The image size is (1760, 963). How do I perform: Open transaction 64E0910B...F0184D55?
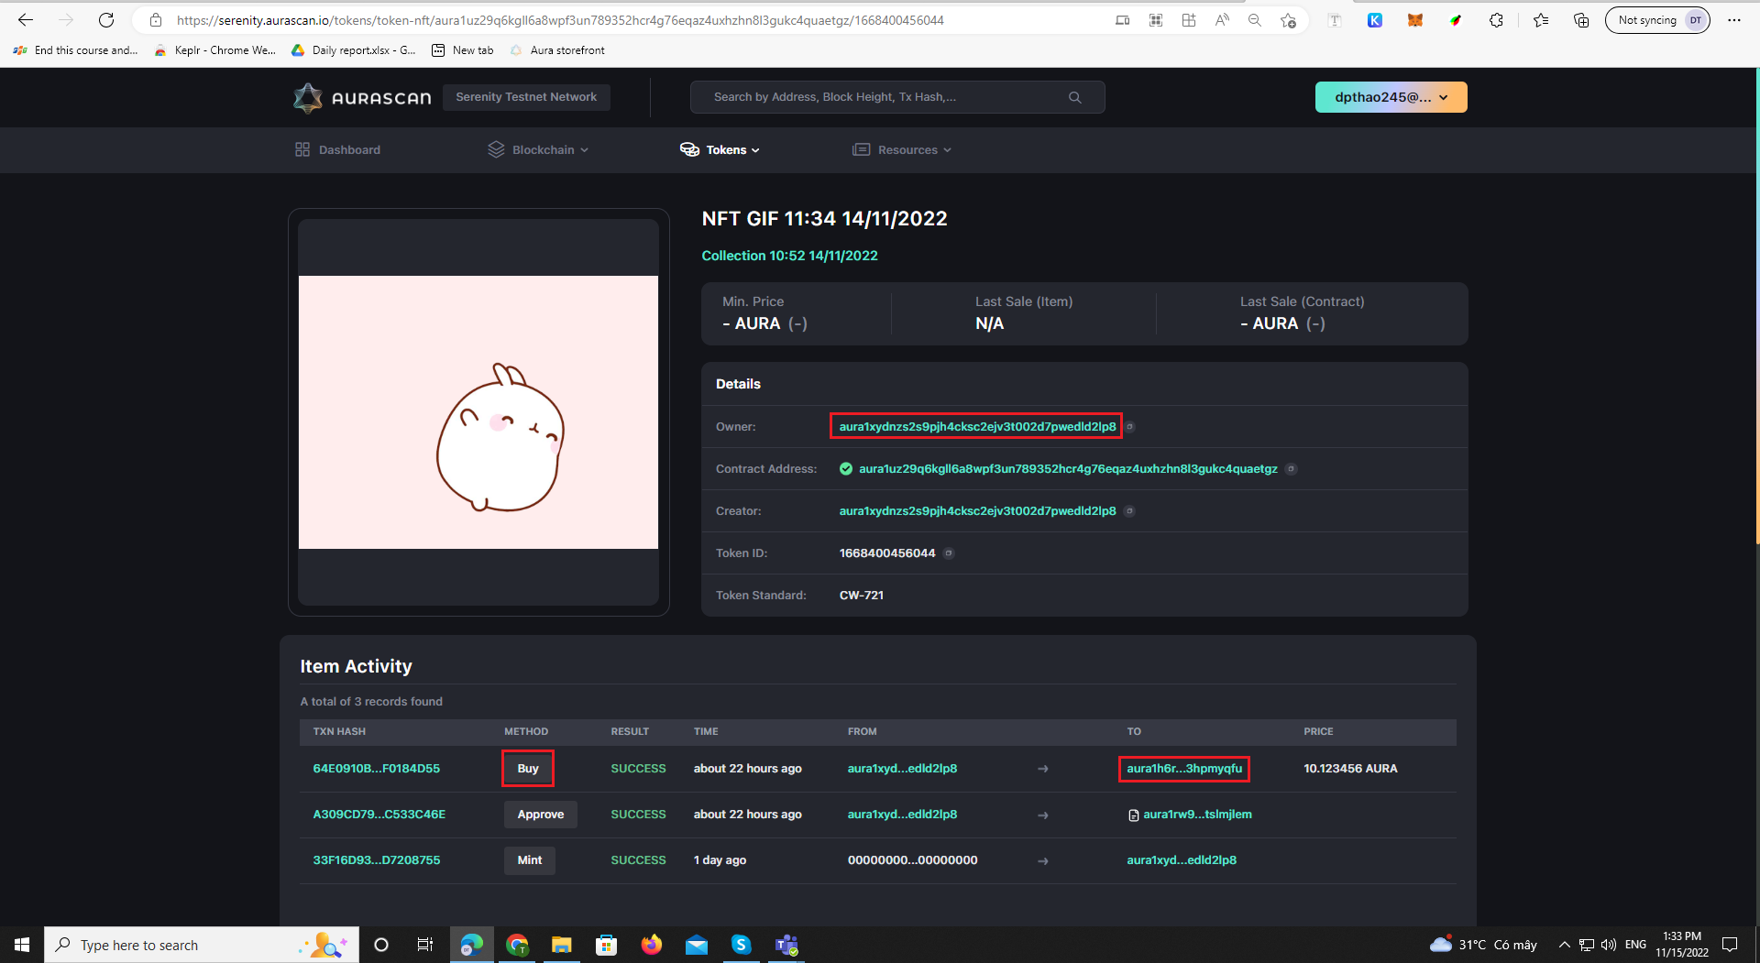pyautogui.click(x=376, y=769)
